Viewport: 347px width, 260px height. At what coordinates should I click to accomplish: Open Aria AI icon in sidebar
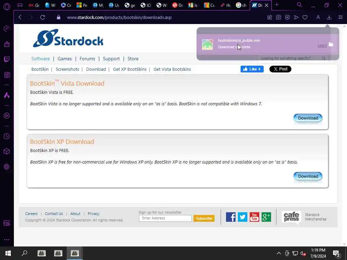click(7, 95)
